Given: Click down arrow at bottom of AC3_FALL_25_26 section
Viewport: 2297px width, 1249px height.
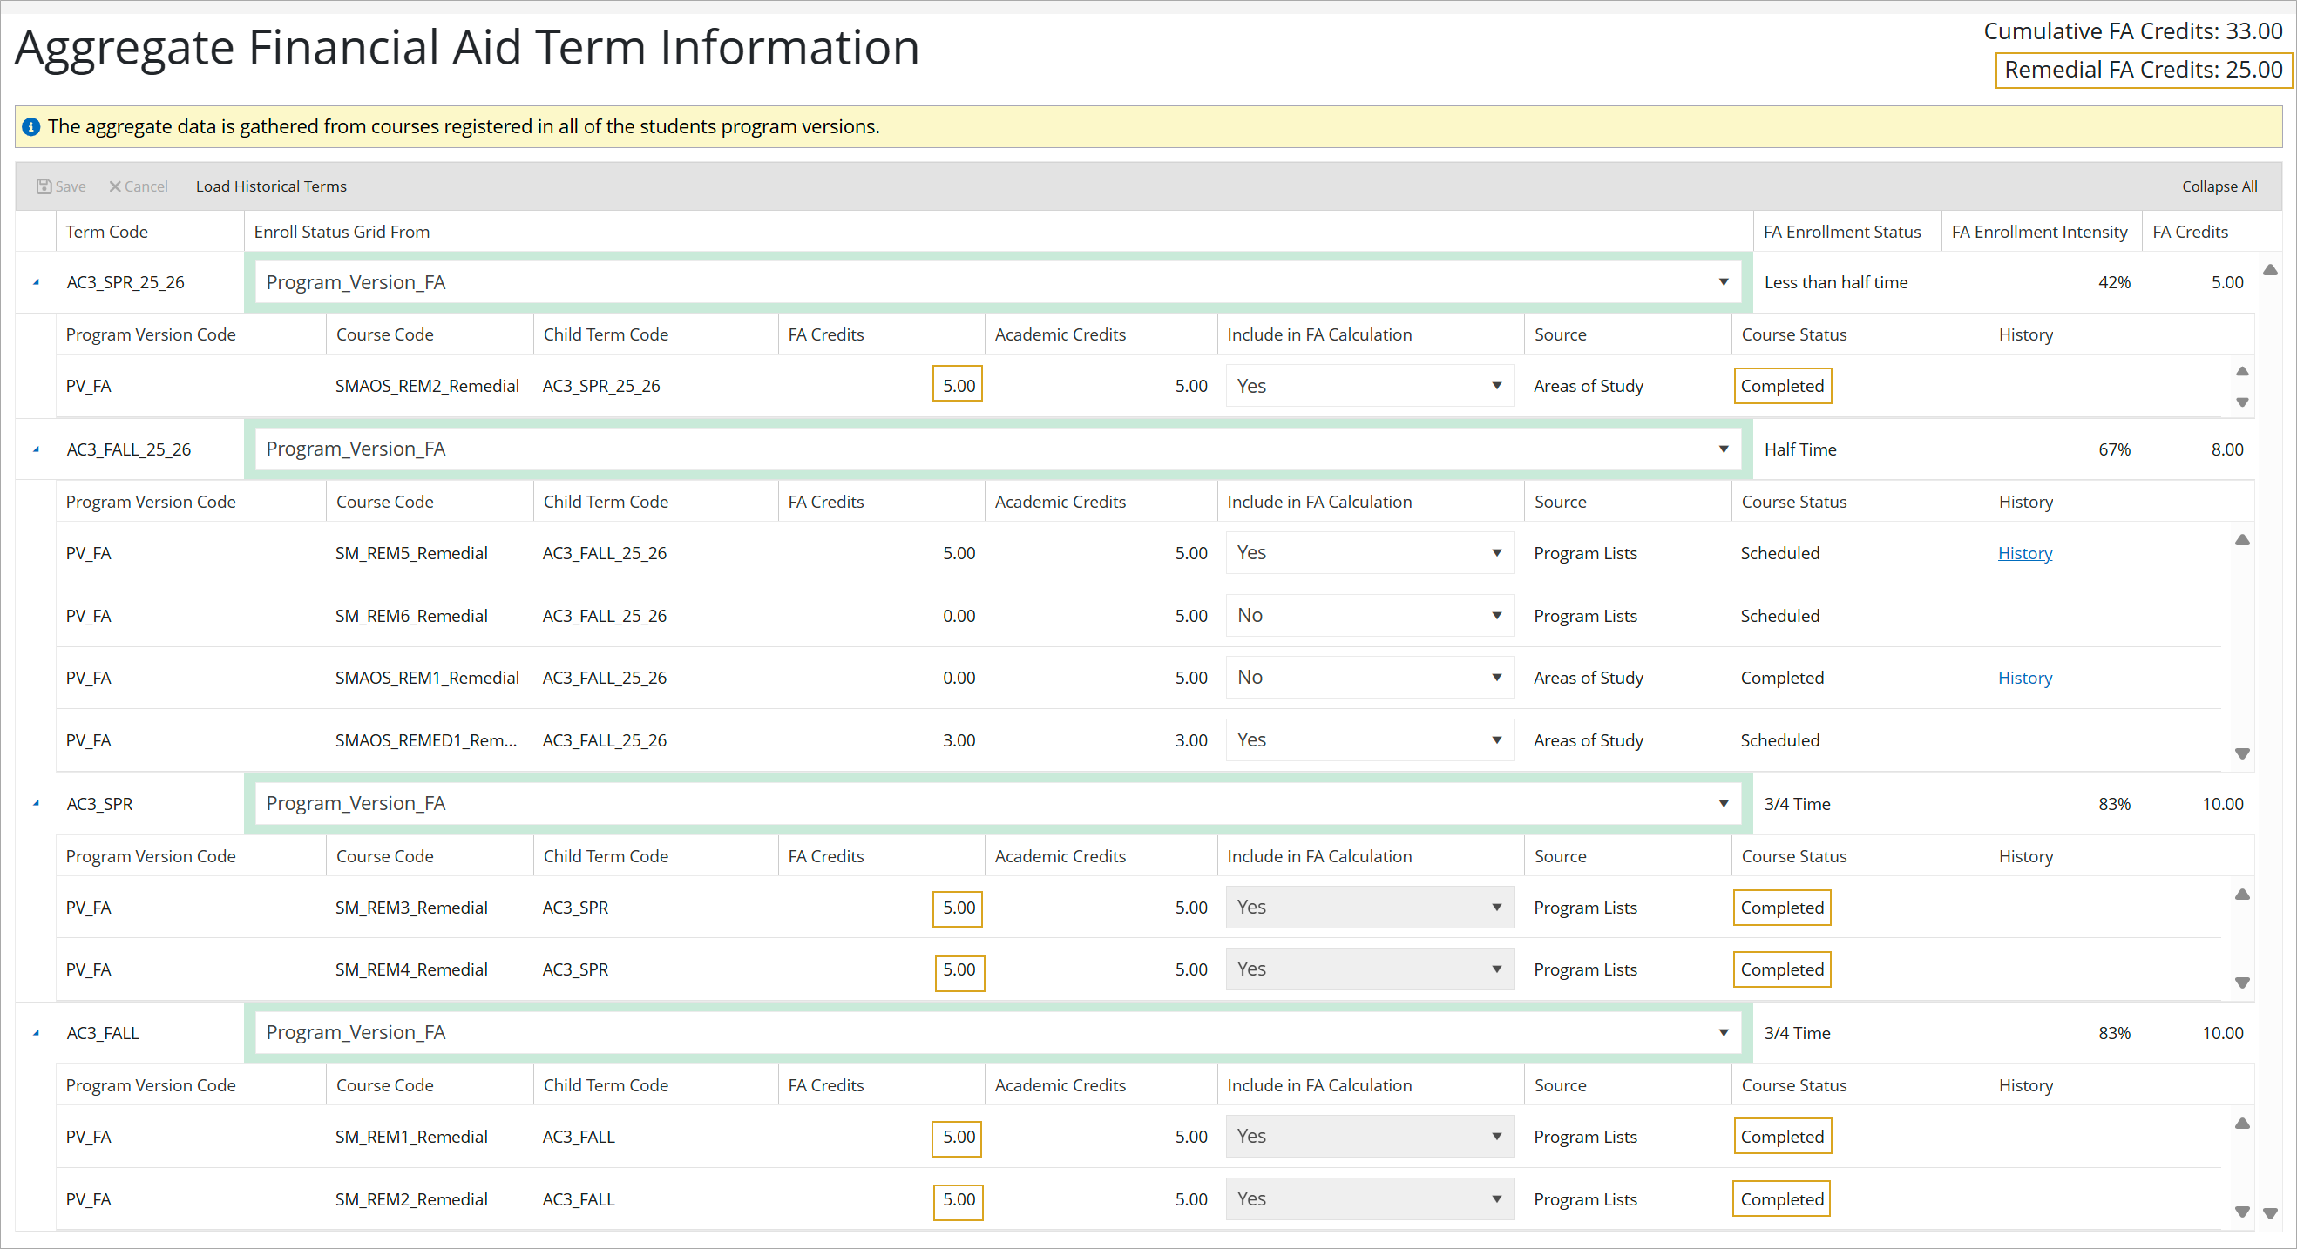Looking at the screenshot, I should 2243,754.
